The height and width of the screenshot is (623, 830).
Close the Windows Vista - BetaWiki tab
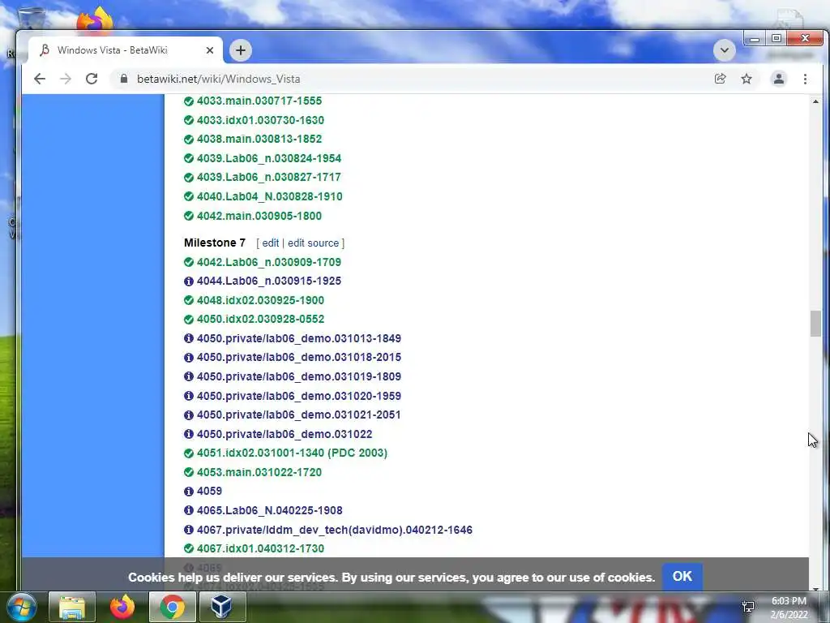point(210,50)
